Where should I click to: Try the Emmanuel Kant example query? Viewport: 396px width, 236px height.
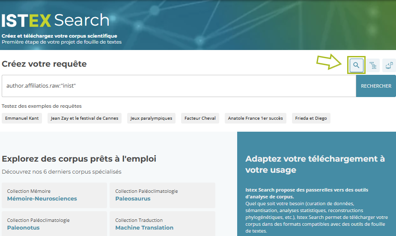22,118
